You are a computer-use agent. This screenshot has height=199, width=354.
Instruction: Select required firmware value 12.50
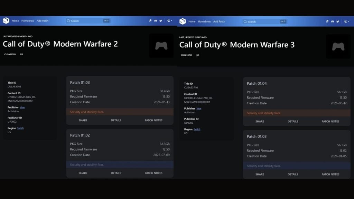click(166, 149)
